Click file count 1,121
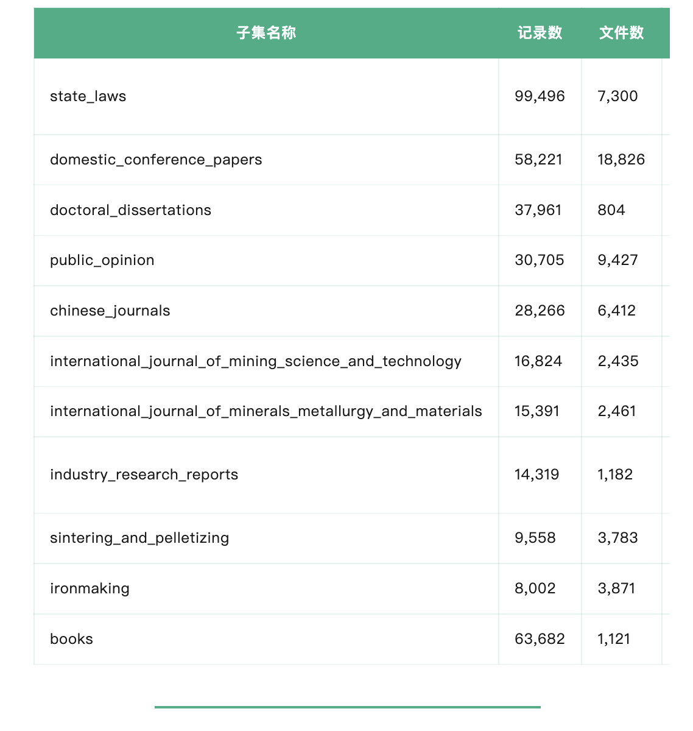Viewport: 693px width, 731px height. point(614,639)
